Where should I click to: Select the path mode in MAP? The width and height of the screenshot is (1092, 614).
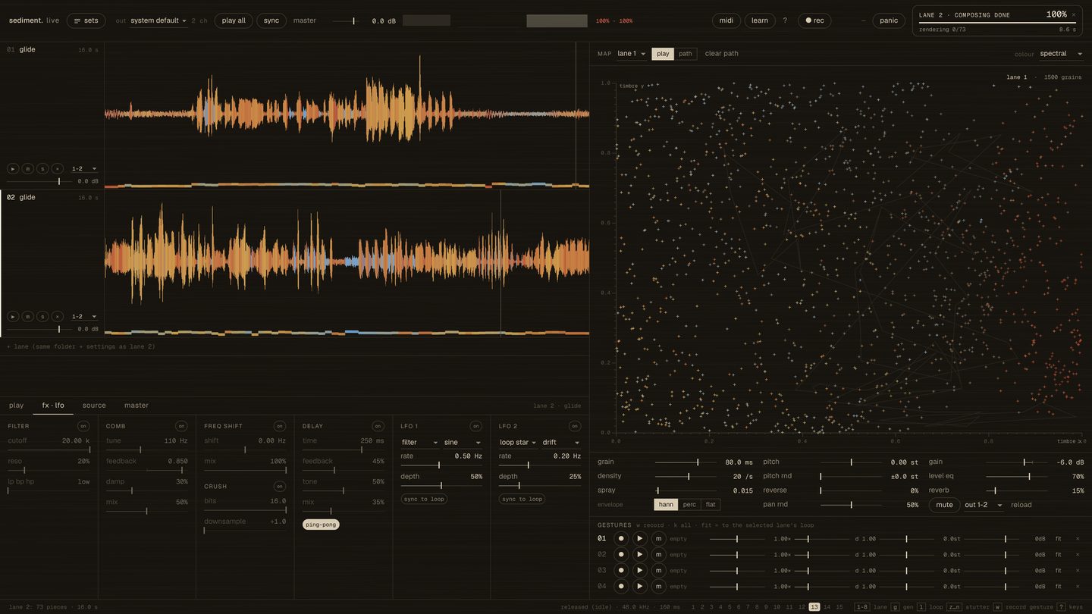686,54
